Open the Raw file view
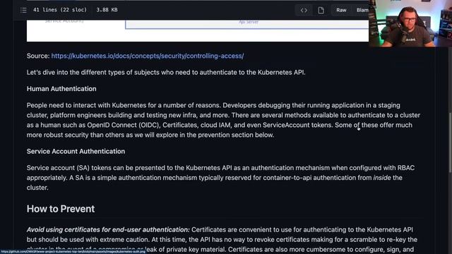The height and width of the screenshot is (254, 452). [341, 10]
